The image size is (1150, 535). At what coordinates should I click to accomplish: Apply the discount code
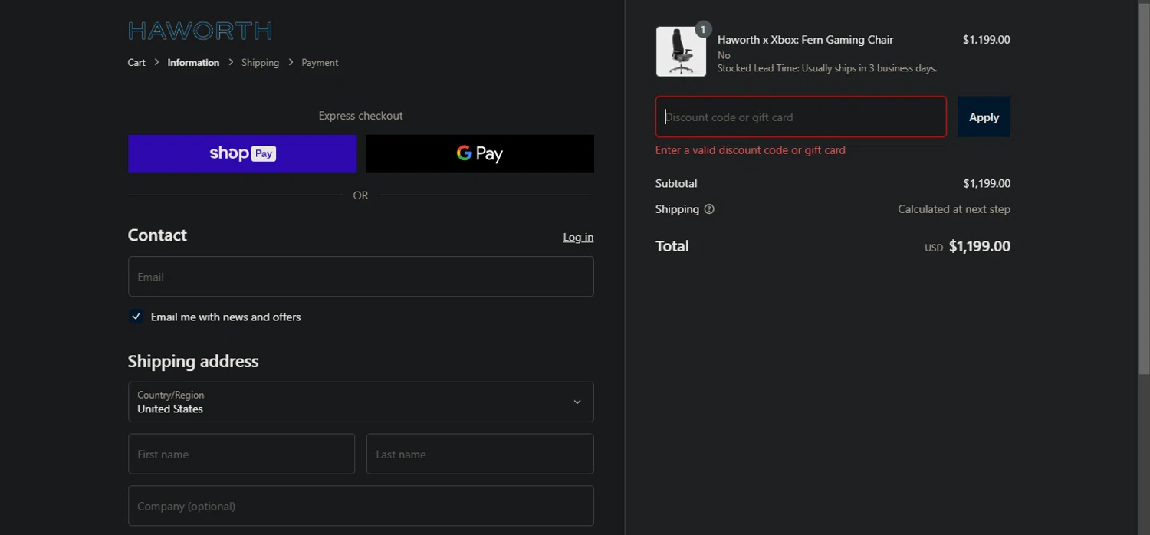tap(984, 117)
